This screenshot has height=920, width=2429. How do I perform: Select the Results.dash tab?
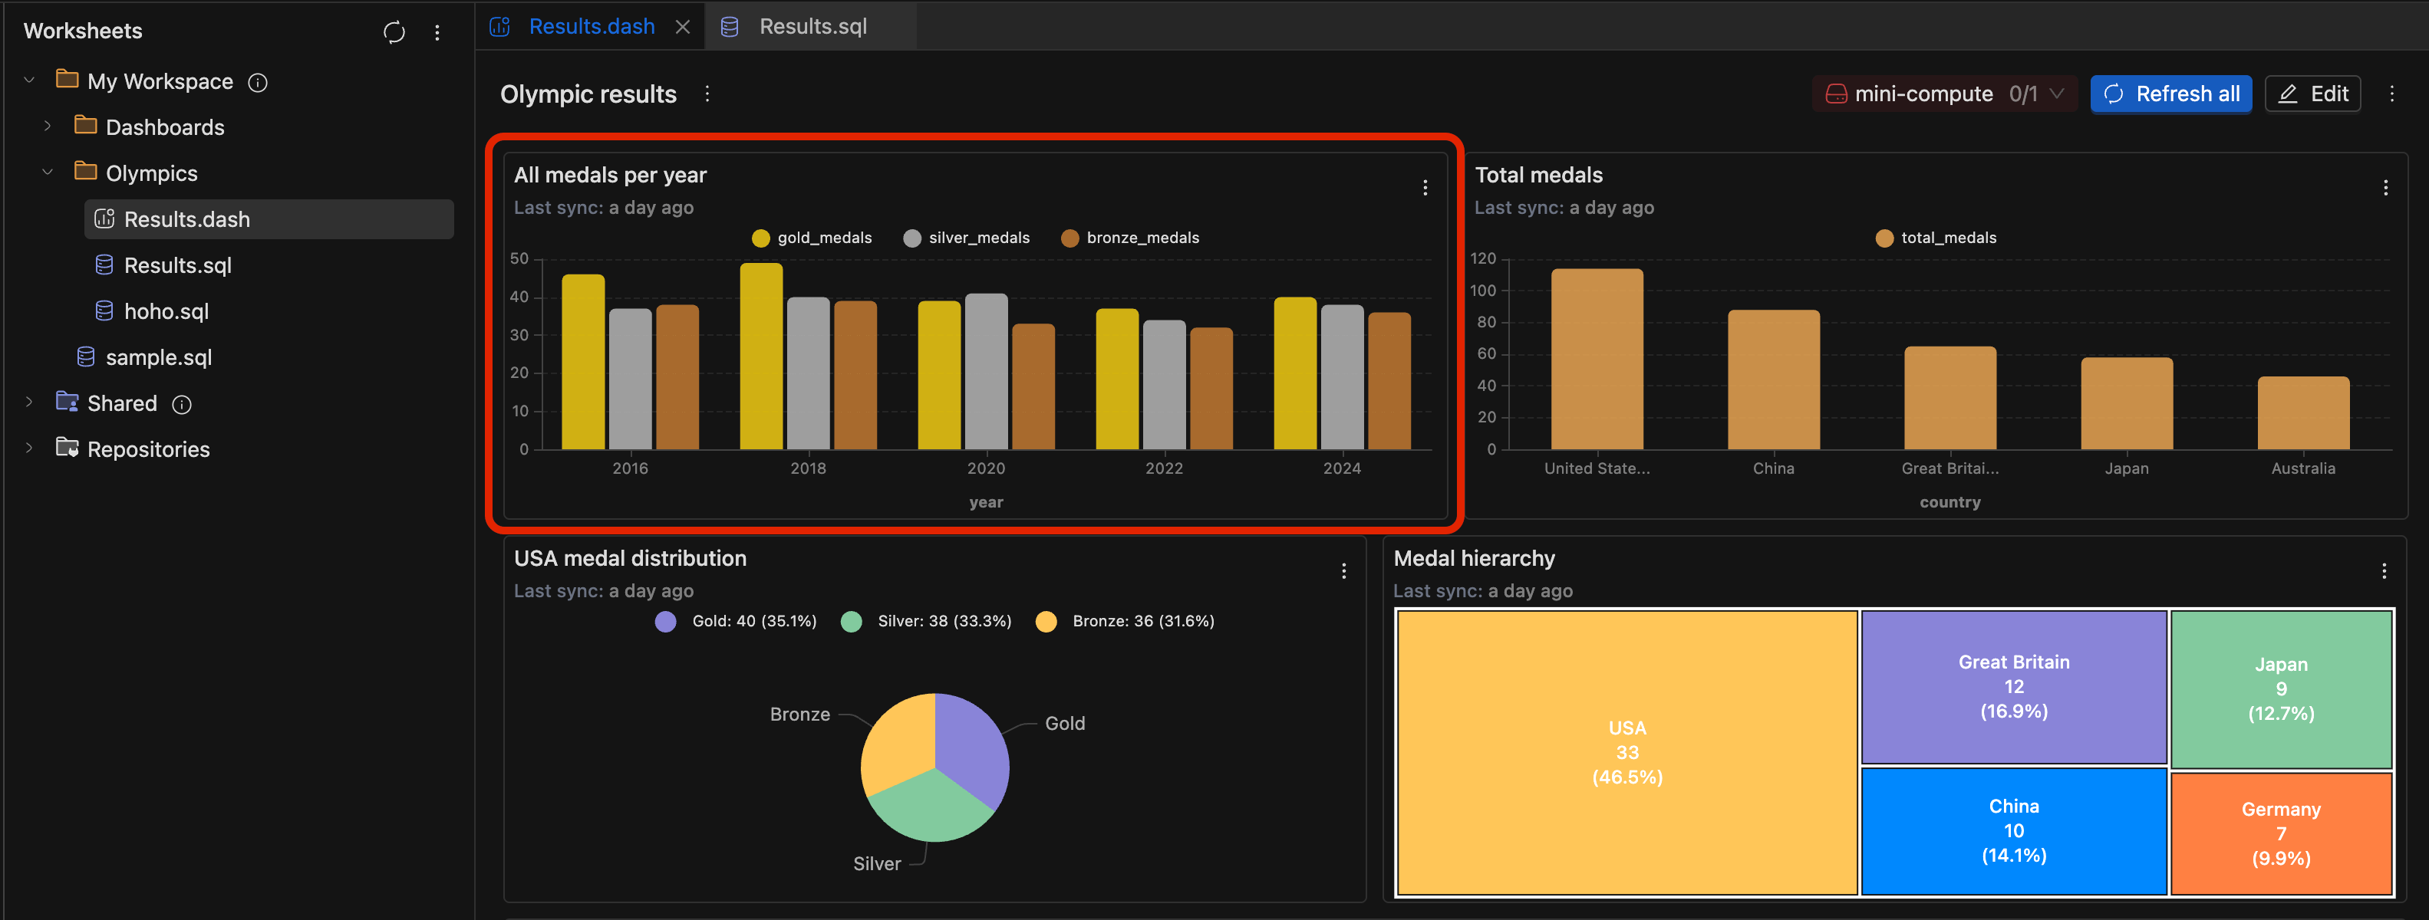point(592,25)
